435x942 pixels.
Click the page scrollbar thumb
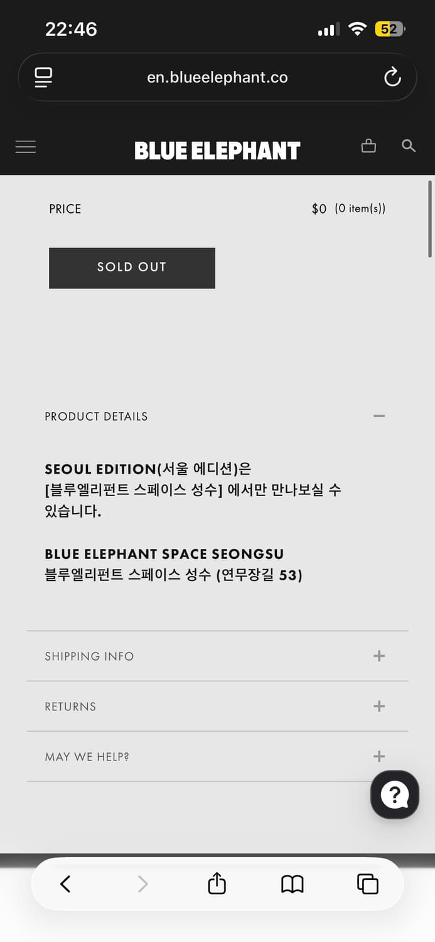click(x=430, y=219)
